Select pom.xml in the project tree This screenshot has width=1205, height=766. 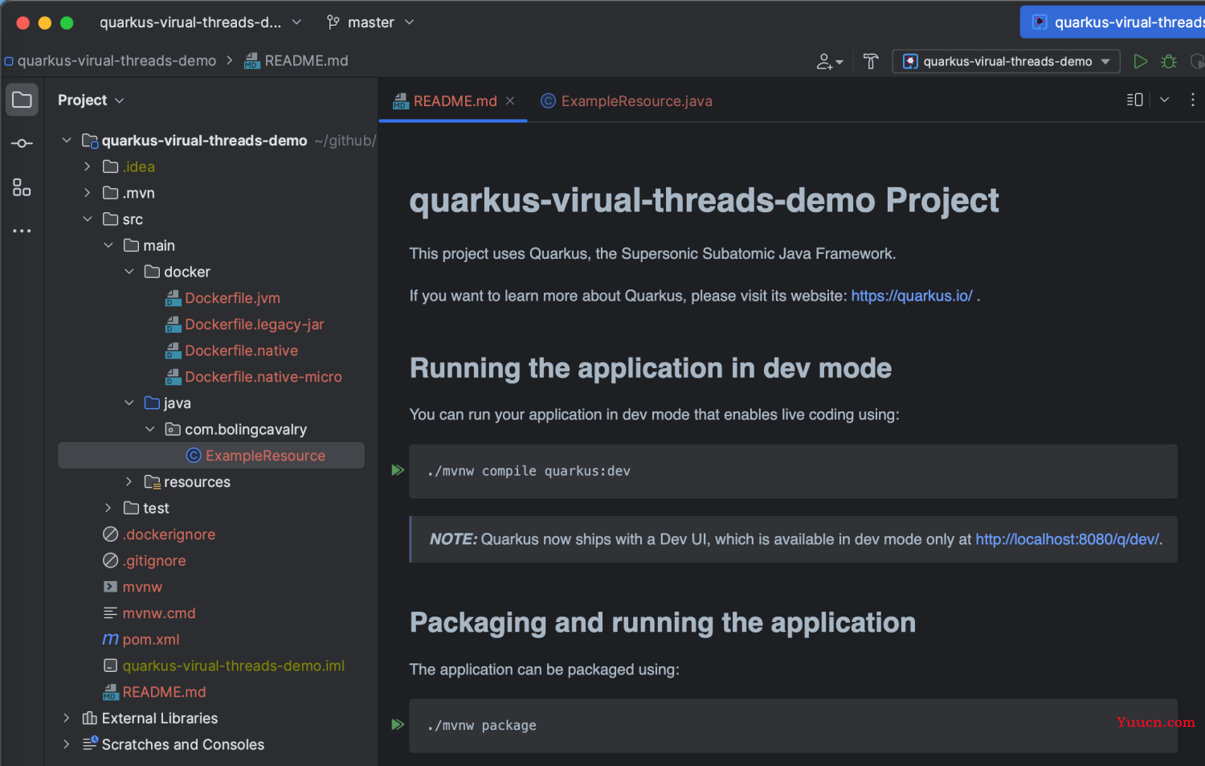click(141, 640)
